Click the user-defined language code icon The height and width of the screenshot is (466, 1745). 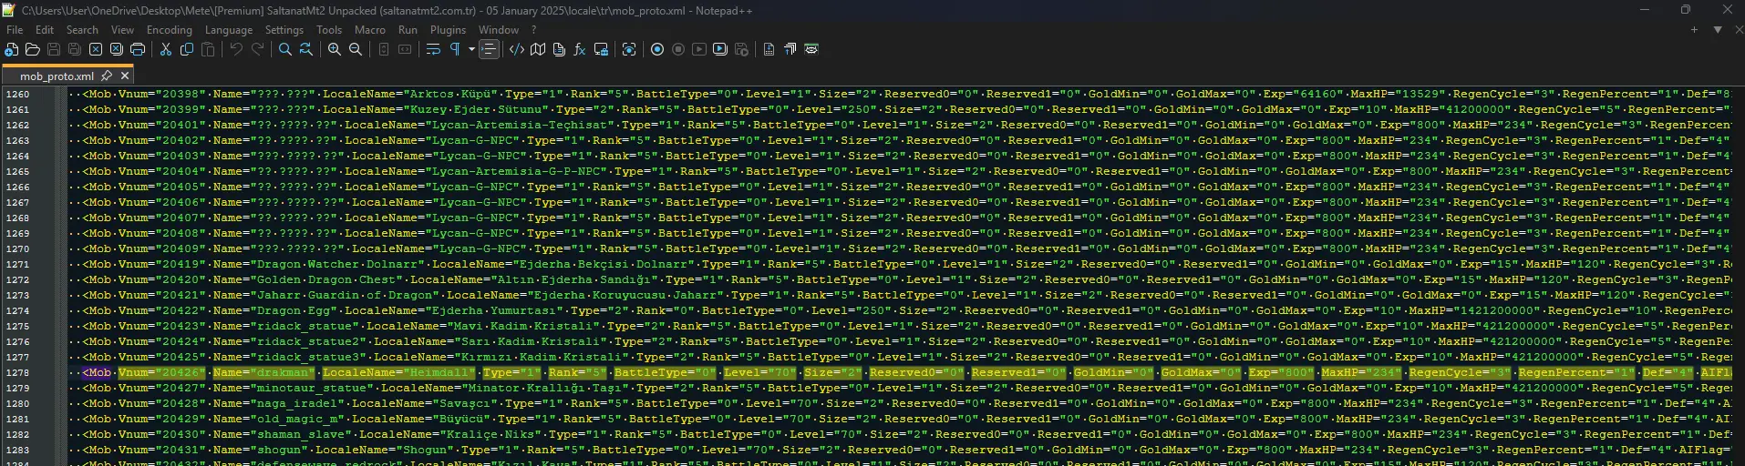tap(517, 49)
